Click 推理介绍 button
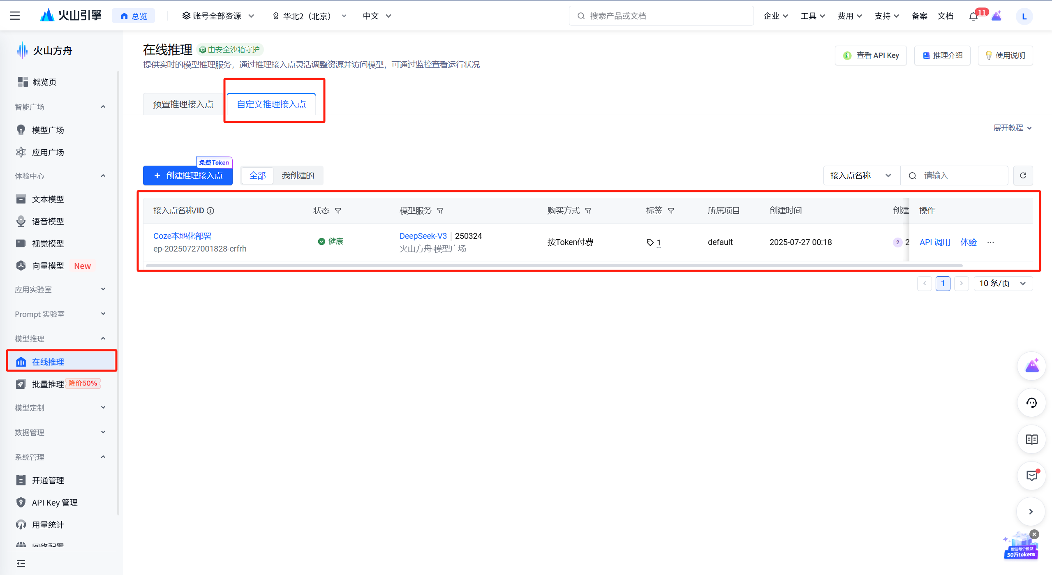Screen dimensions: 1052x575 coord(942,55)
